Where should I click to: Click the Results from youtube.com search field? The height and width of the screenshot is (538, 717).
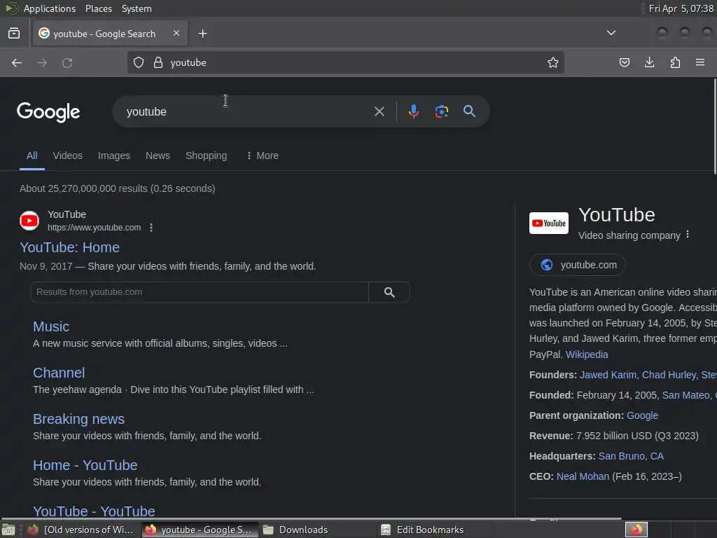(200, 292)
